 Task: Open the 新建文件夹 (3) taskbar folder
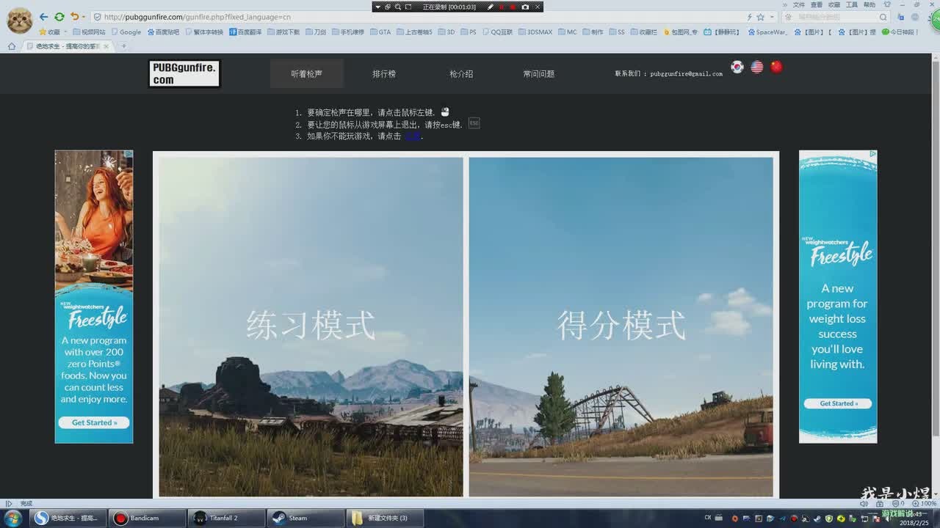point(383,518)
